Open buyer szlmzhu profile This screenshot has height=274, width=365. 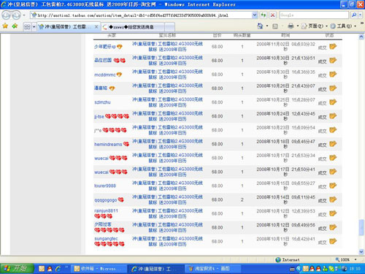pyautogui.click(x=102, y=102)
